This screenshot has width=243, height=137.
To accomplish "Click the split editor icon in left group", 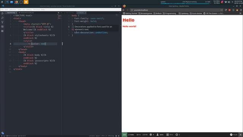I will pyautogui.click(x=58, y=13).
